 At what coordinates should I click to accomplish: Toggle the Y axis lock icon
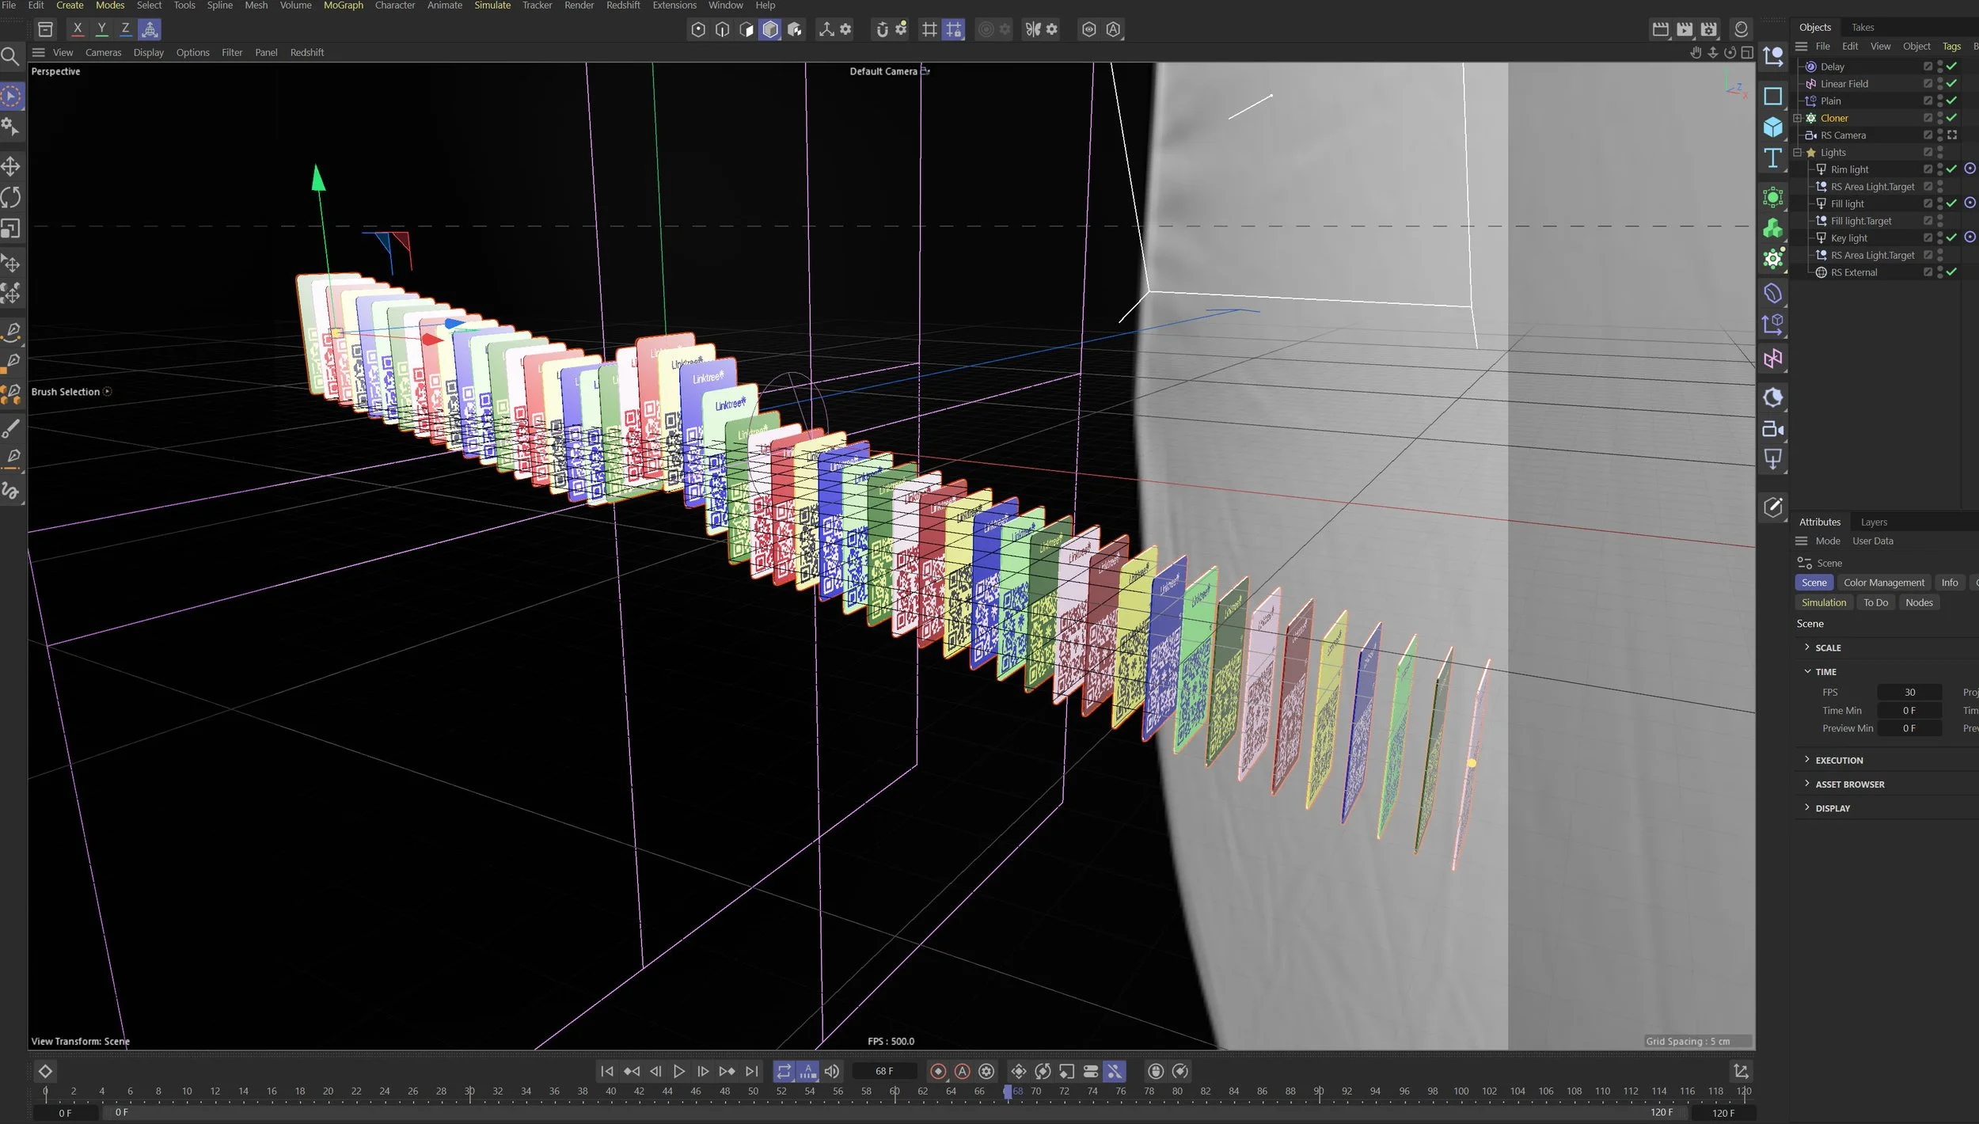coord(101,29)
